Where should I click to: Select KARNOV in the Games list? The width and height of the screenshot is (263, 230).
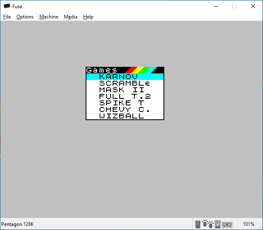[x=125, y=77]
